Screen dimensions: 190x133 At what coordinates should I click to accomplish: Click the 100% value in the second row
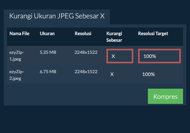(149, 74)
